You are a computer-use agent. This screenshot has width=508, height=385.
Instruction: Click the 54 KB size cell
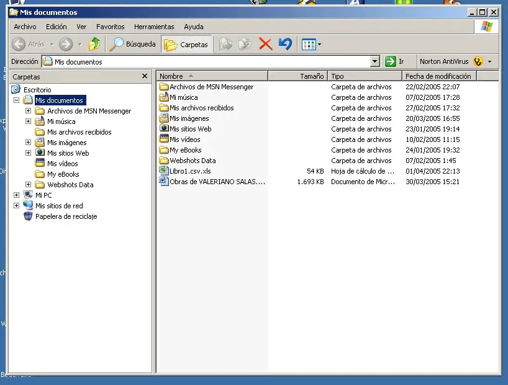315,171
